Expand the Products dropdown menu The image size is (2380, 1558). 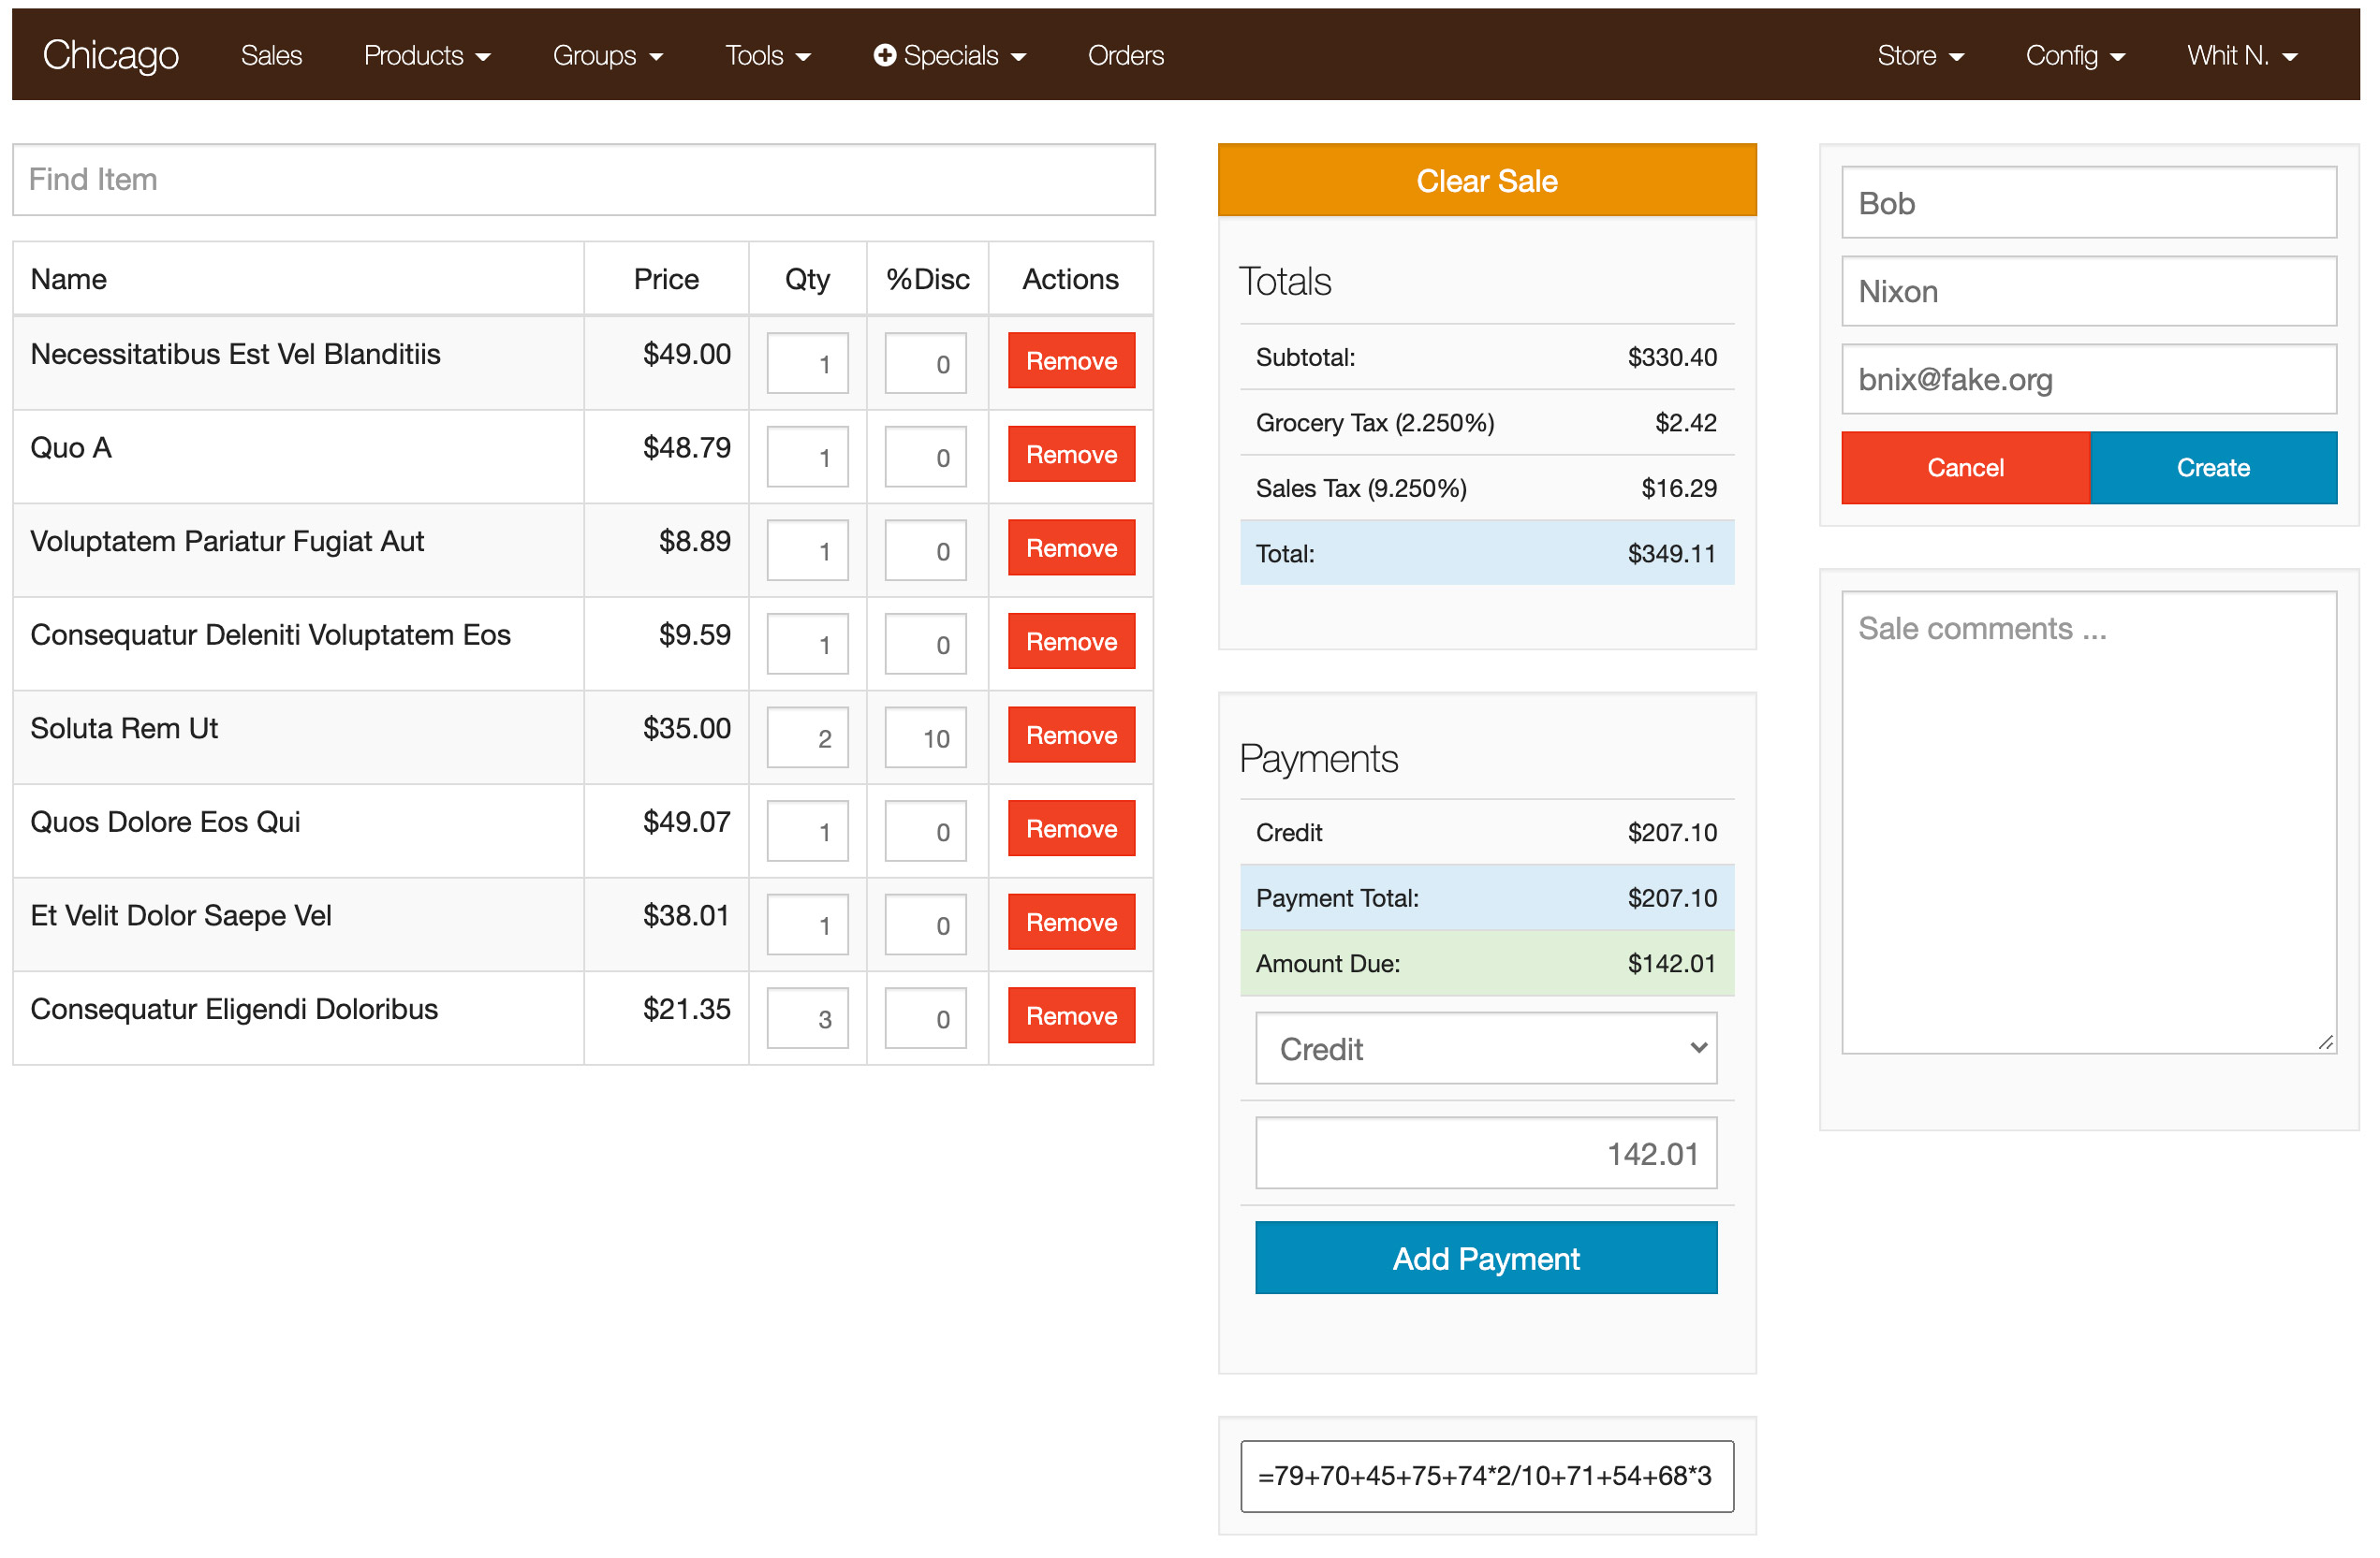[427, 56]
